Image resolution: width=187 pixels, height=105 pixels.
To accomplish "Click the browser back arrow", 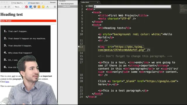I will click(1, 7).
